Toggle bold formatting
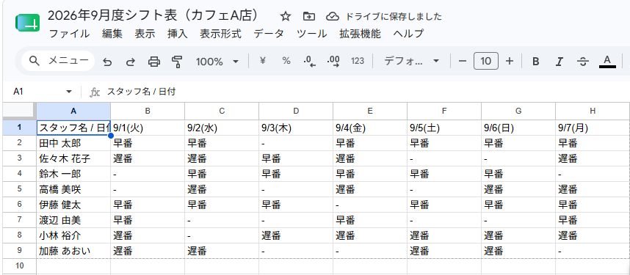Screen dimensions: 630x275 [x=535, y=62]
